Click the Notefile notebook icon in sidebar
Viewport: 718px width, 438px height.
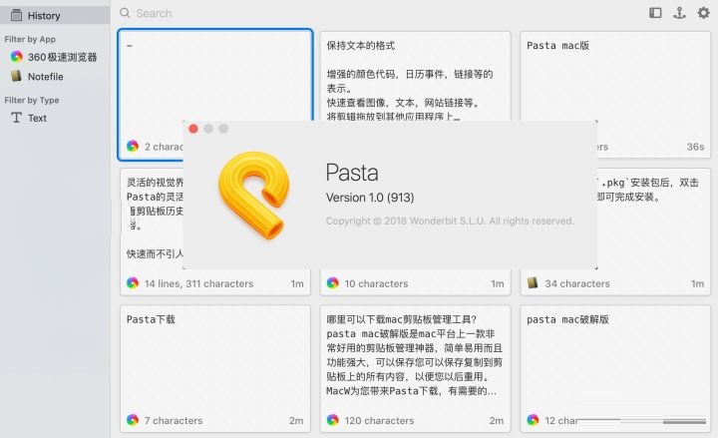coord(17,76)
